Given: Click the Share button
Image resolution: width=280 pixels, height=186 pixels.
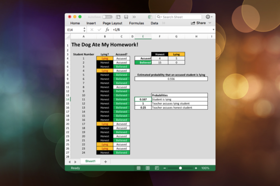Looking at the screenshot, I should click(199, 23).
